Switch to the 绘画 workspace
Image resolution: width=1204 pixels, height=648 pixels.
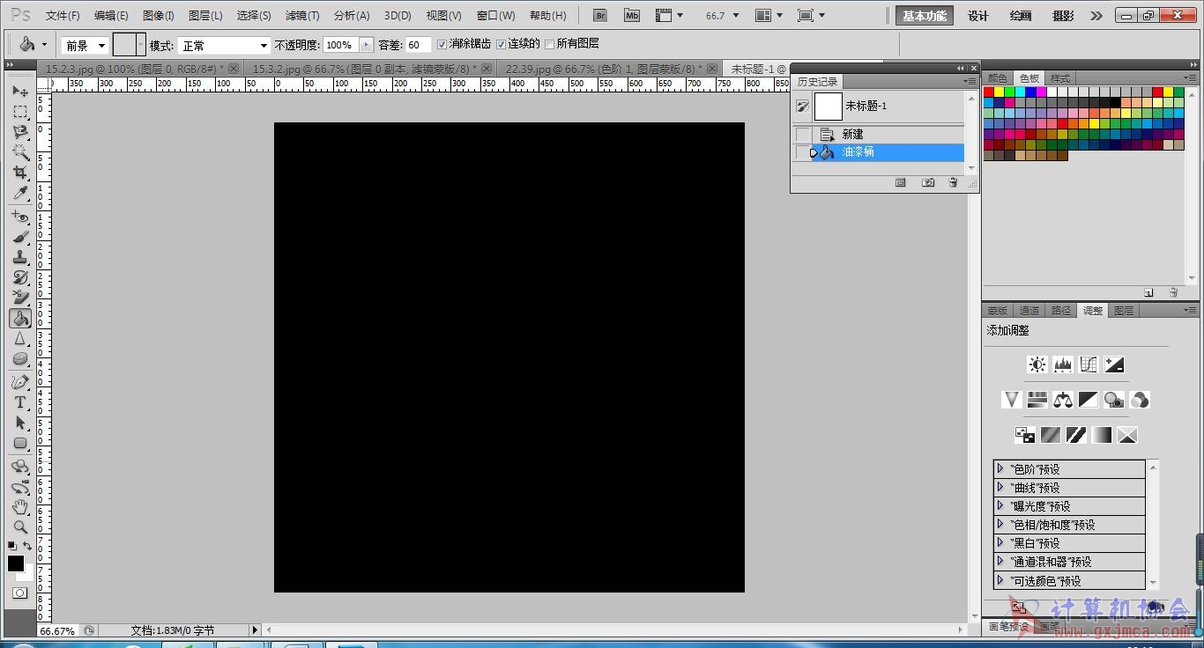coord(1021,16)
